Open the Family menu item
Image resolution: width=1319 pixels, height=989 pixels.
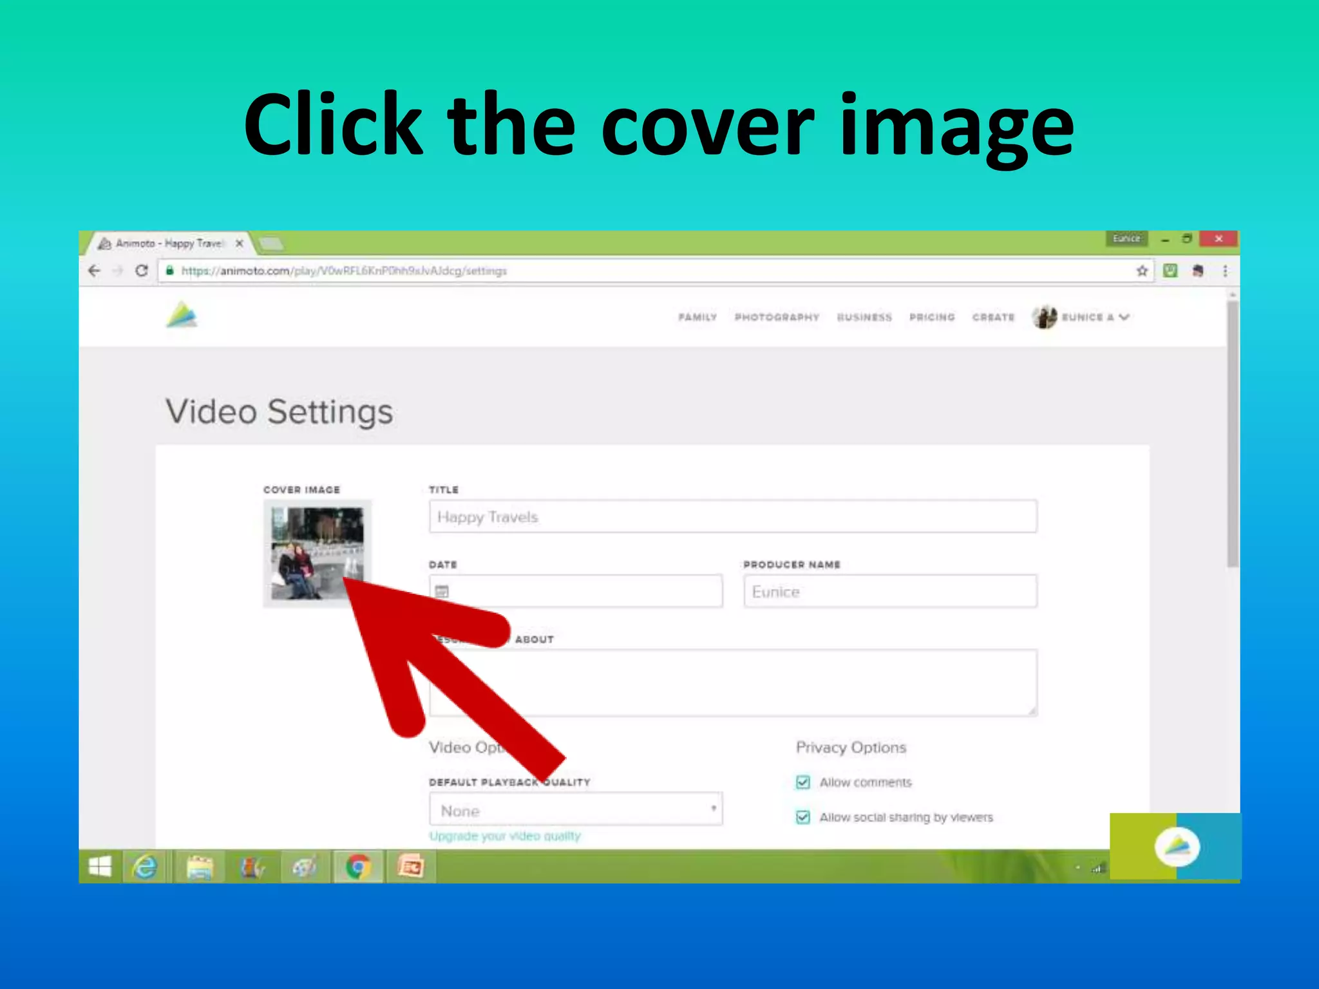(697, 317)
